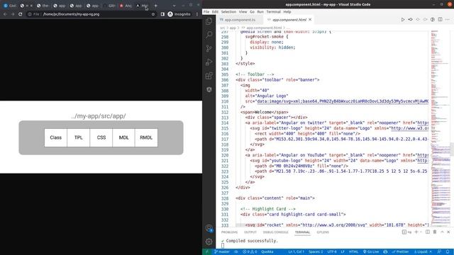Viewport: 454px width, 255px height.
Task: Kill the terminal with the trash icon
Action: (x=435, y=232)
